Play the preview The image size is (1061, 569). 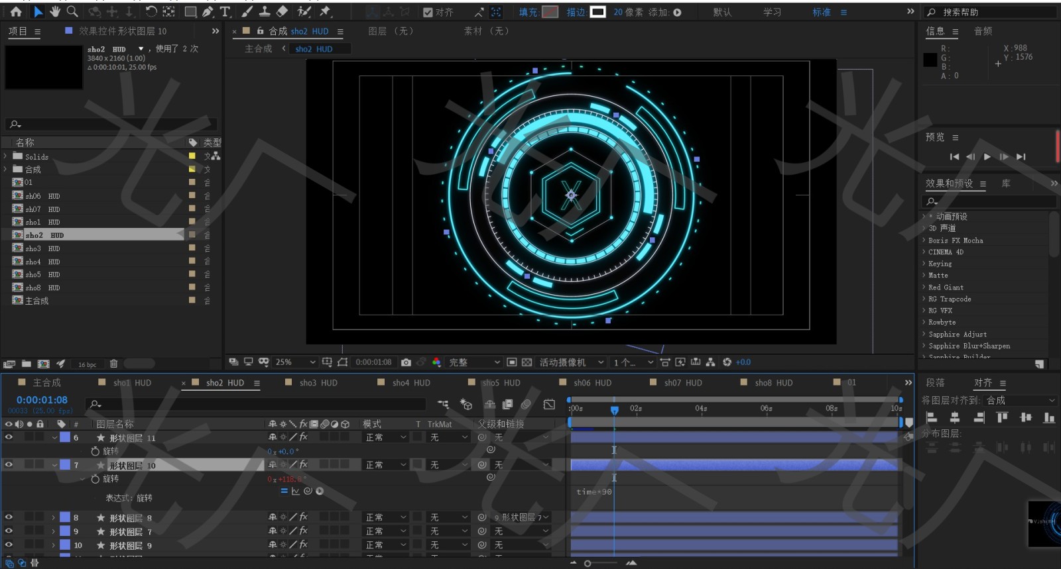987,157
